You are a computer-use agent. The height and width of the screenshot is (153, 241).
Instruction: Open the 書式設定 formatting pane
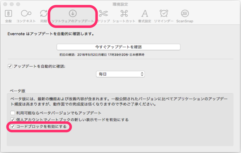[144, 16]
